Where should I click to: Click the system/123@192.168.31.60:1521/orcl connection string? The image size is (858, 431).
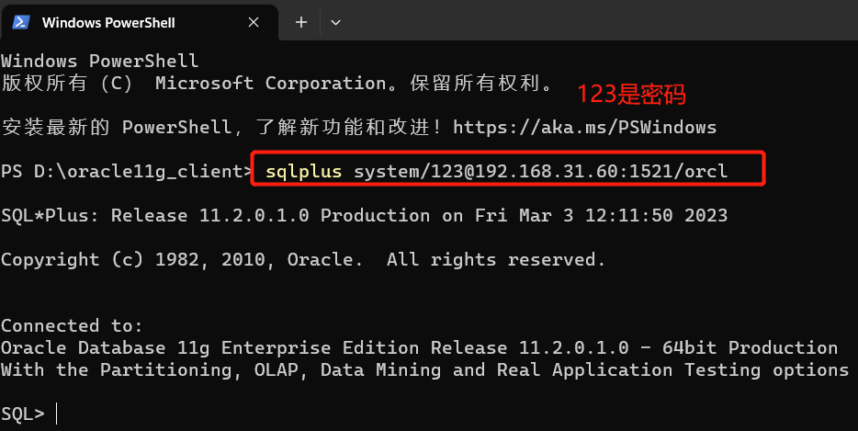click(541, 172)
